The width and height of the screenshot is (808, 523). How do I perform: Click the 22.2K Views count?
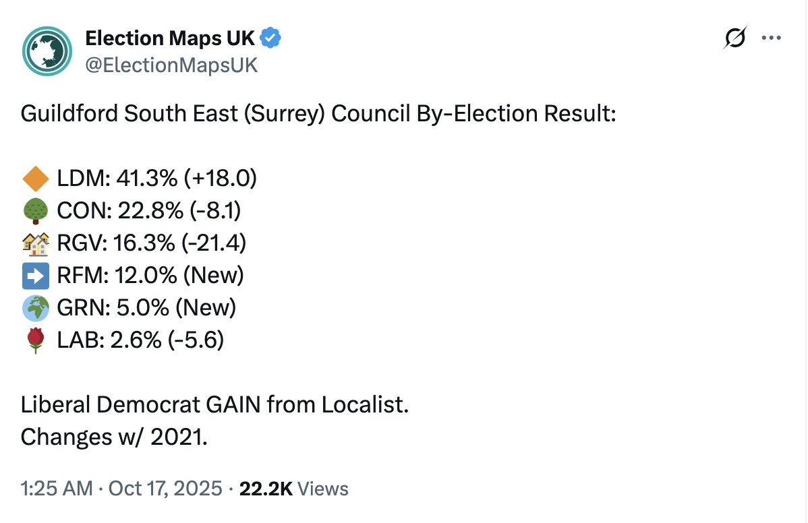[x=294, y=488]
